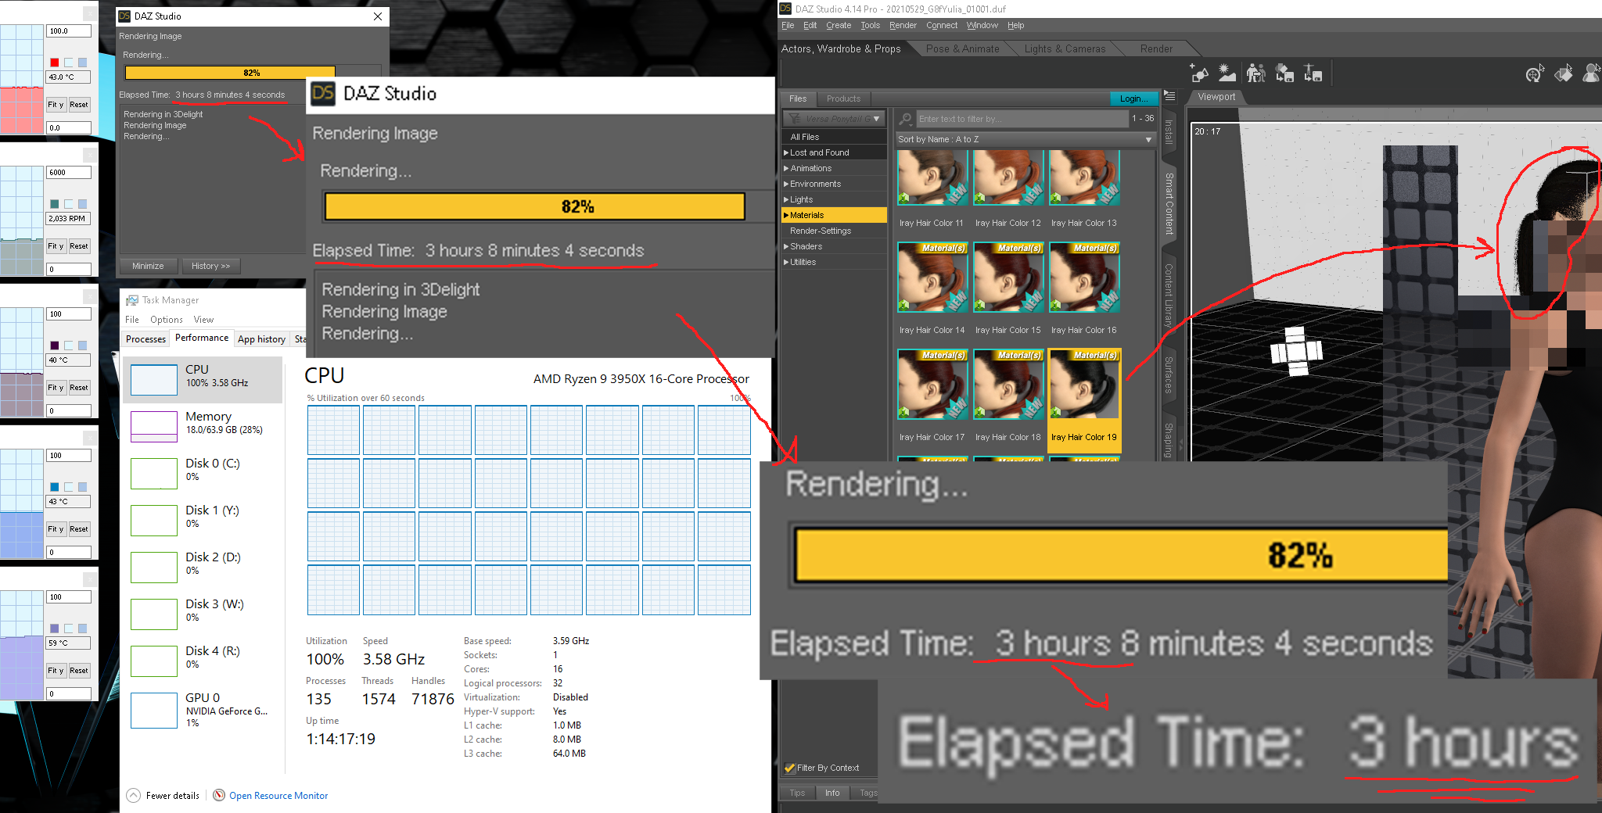1602x813 pixels.
Task: Click Reset in the 59 °C monitor
Action: click(79, 671)
